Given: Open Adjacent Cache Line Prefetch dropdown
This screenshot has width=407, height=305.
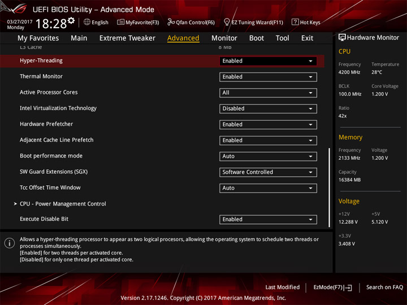Looking at the screenshot, I should tap(268, 141).
